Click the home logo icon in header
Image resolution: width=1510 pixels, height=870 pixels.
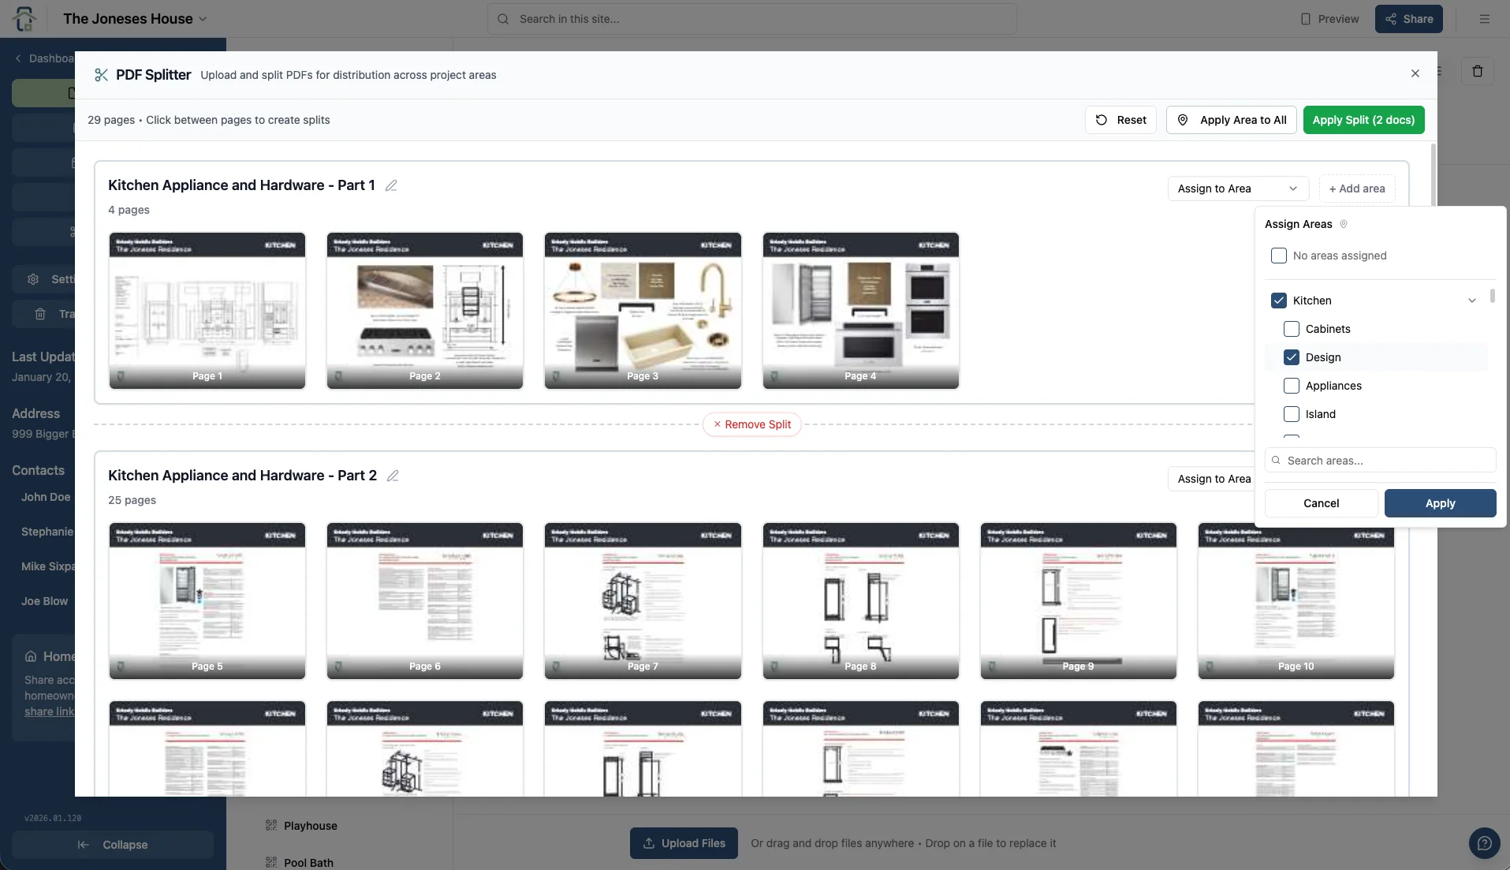tap(25, 19)
